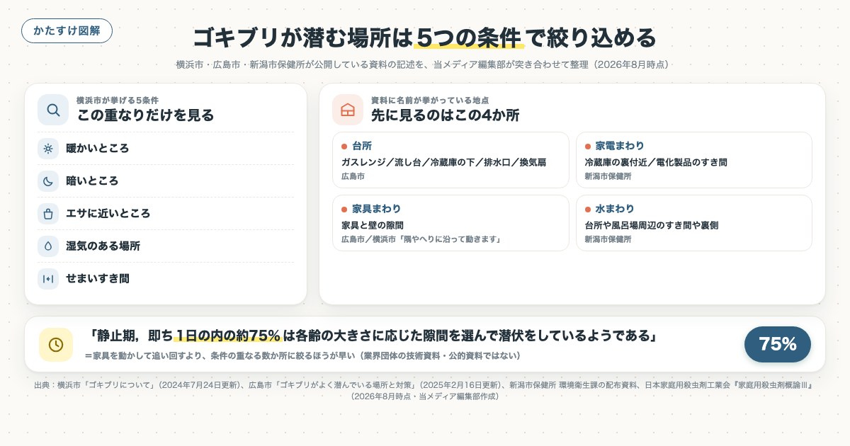Click the 湿気のある場所 list row text
Screen dimensions: 850x446
103,246
